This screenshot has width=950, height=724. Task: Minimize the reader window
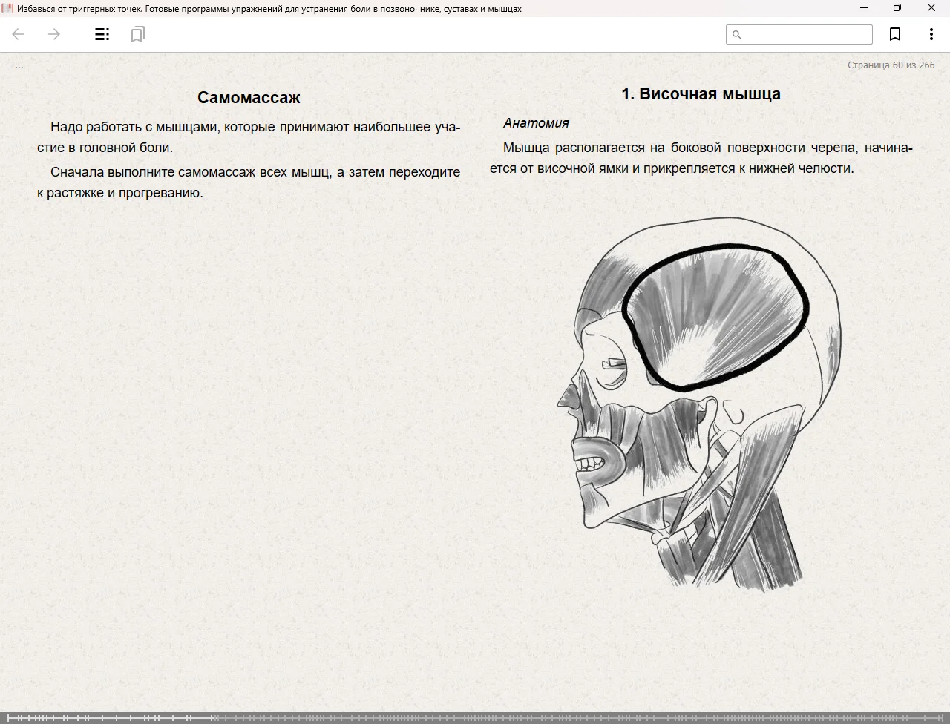[863, 8]
